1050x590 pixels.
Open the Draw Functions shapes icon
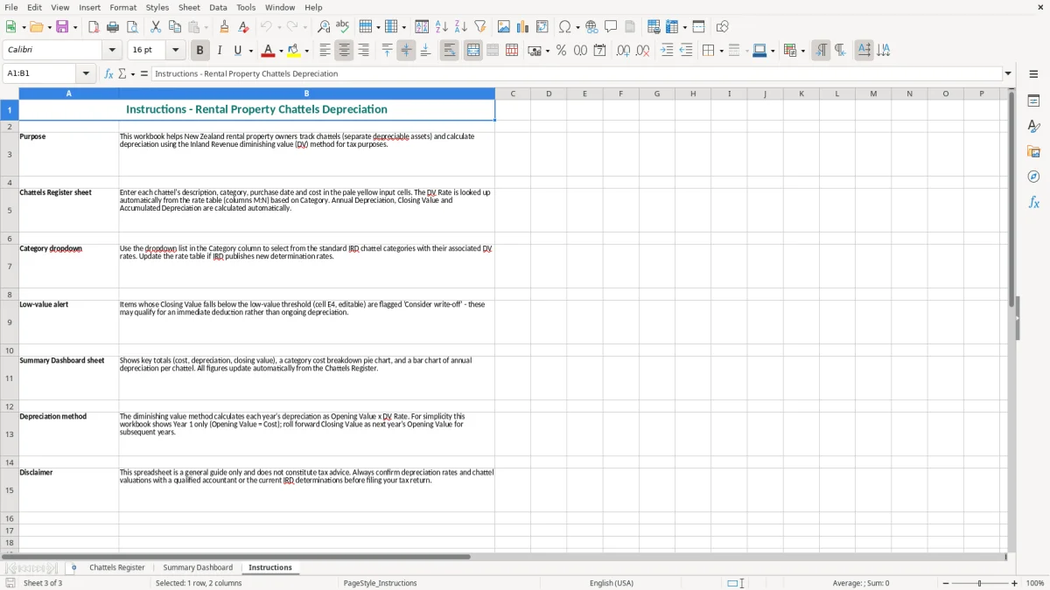click(722, 27)
